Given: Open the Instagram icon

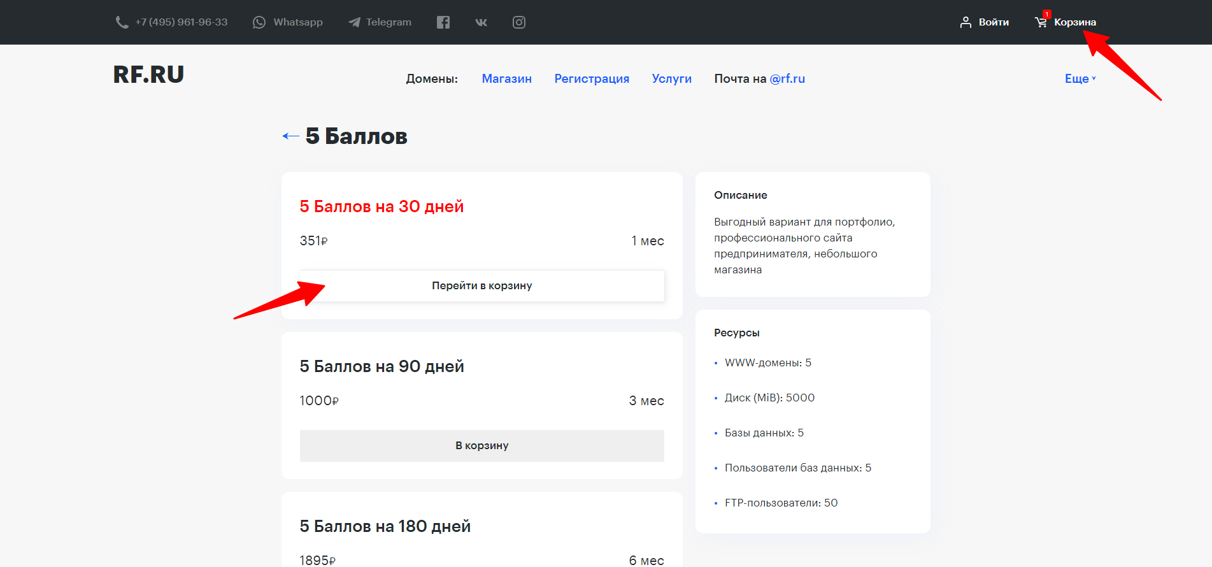Looking at the screenshot, I should (x=519, y=22).
